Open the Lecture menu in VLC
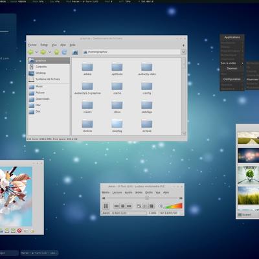This screenshot has height=259, width=259. pyautogui.click(x=117, y=192)
